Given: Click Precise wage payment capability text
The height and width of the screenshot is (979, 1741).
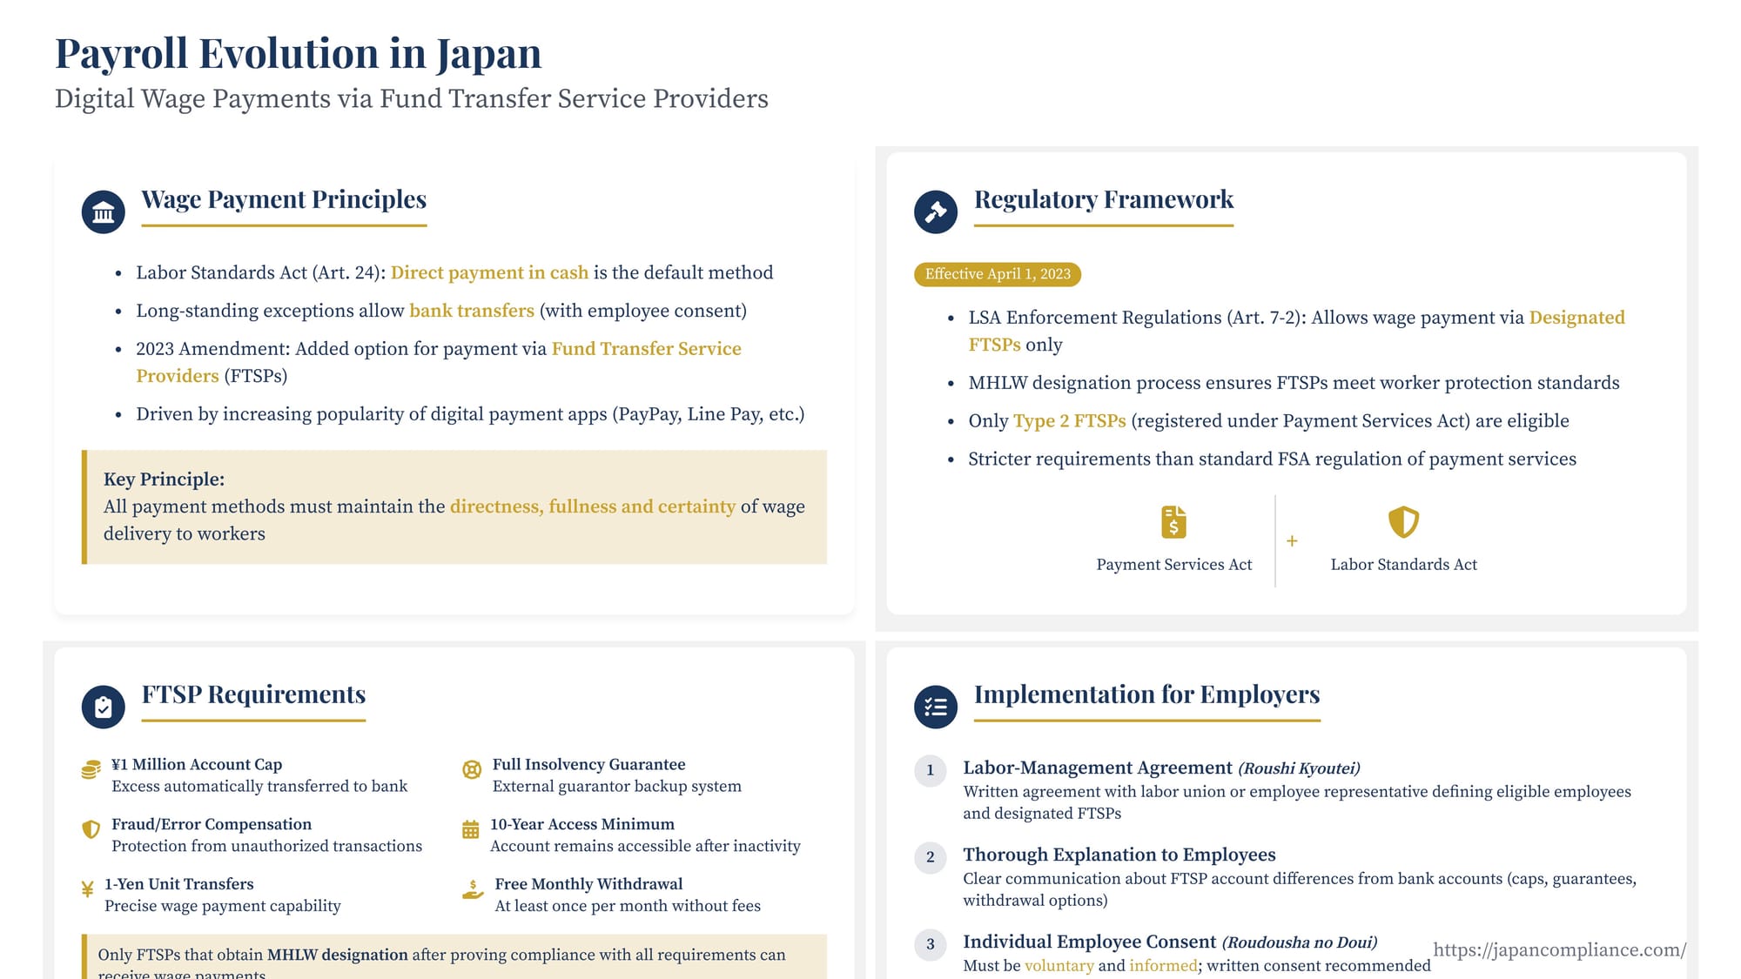Looking at the screenshot, I should [223, 906].
